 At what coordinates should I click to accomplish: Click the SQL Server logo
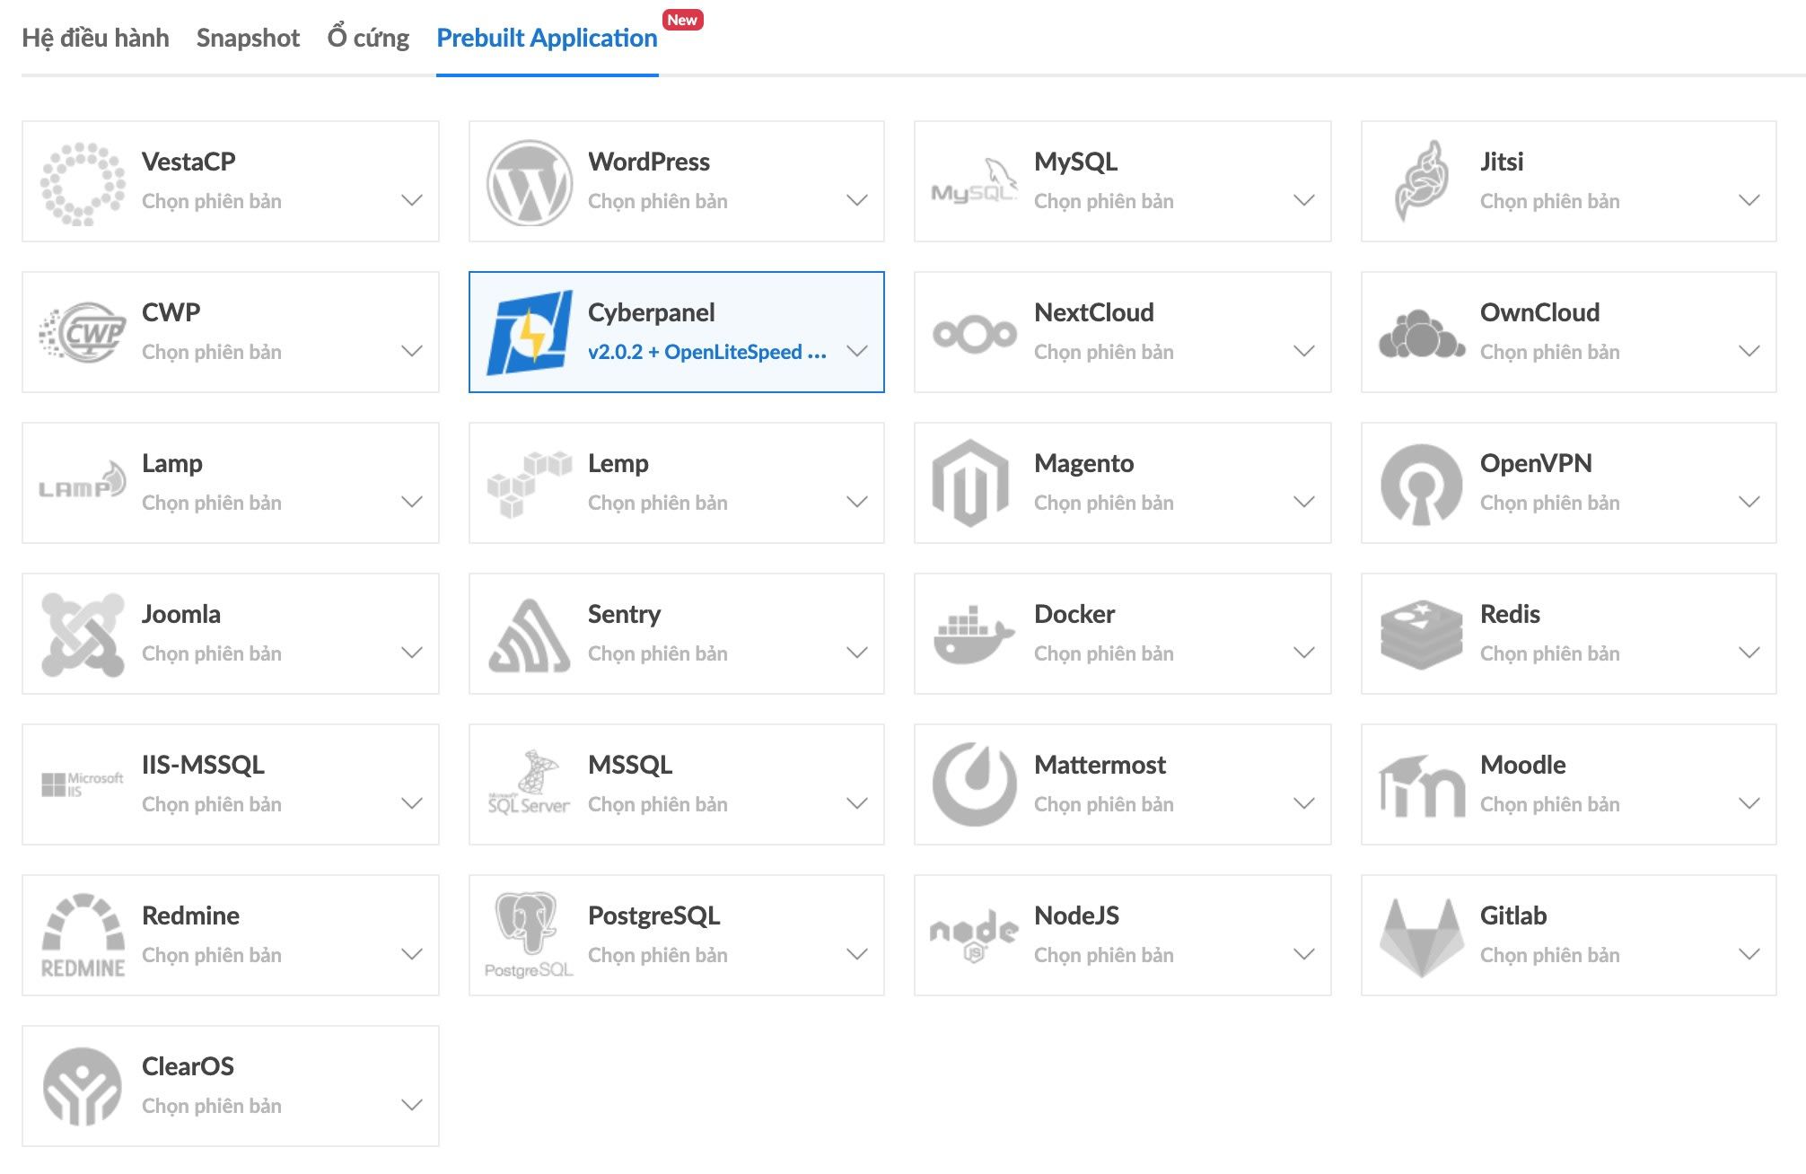pyautogui.click(x=529, y=783)
